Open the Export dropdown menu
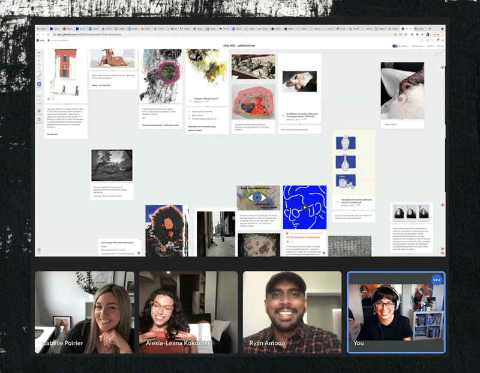 (x=430, y=46)
